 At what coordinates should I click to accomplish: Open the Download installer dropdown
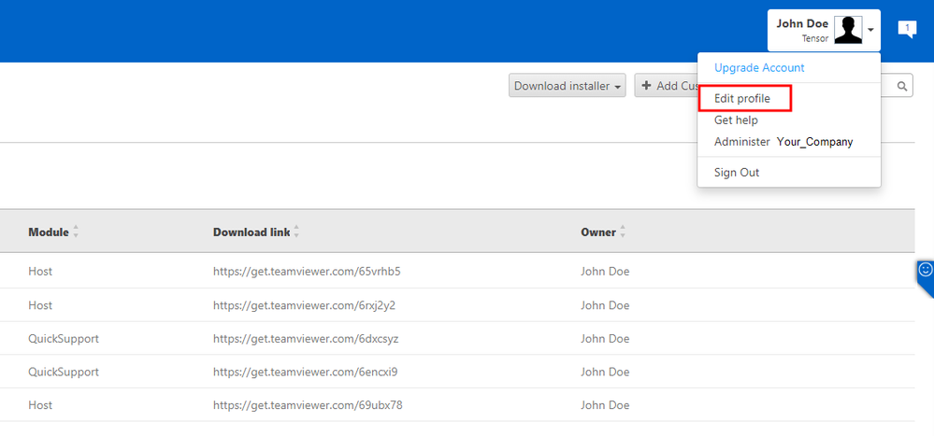pos(568,86)
